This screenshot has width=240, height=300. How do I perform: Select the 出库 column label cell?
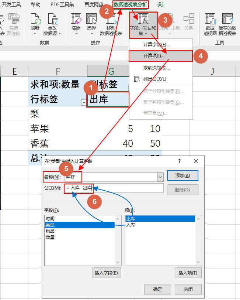coord(108,99)
